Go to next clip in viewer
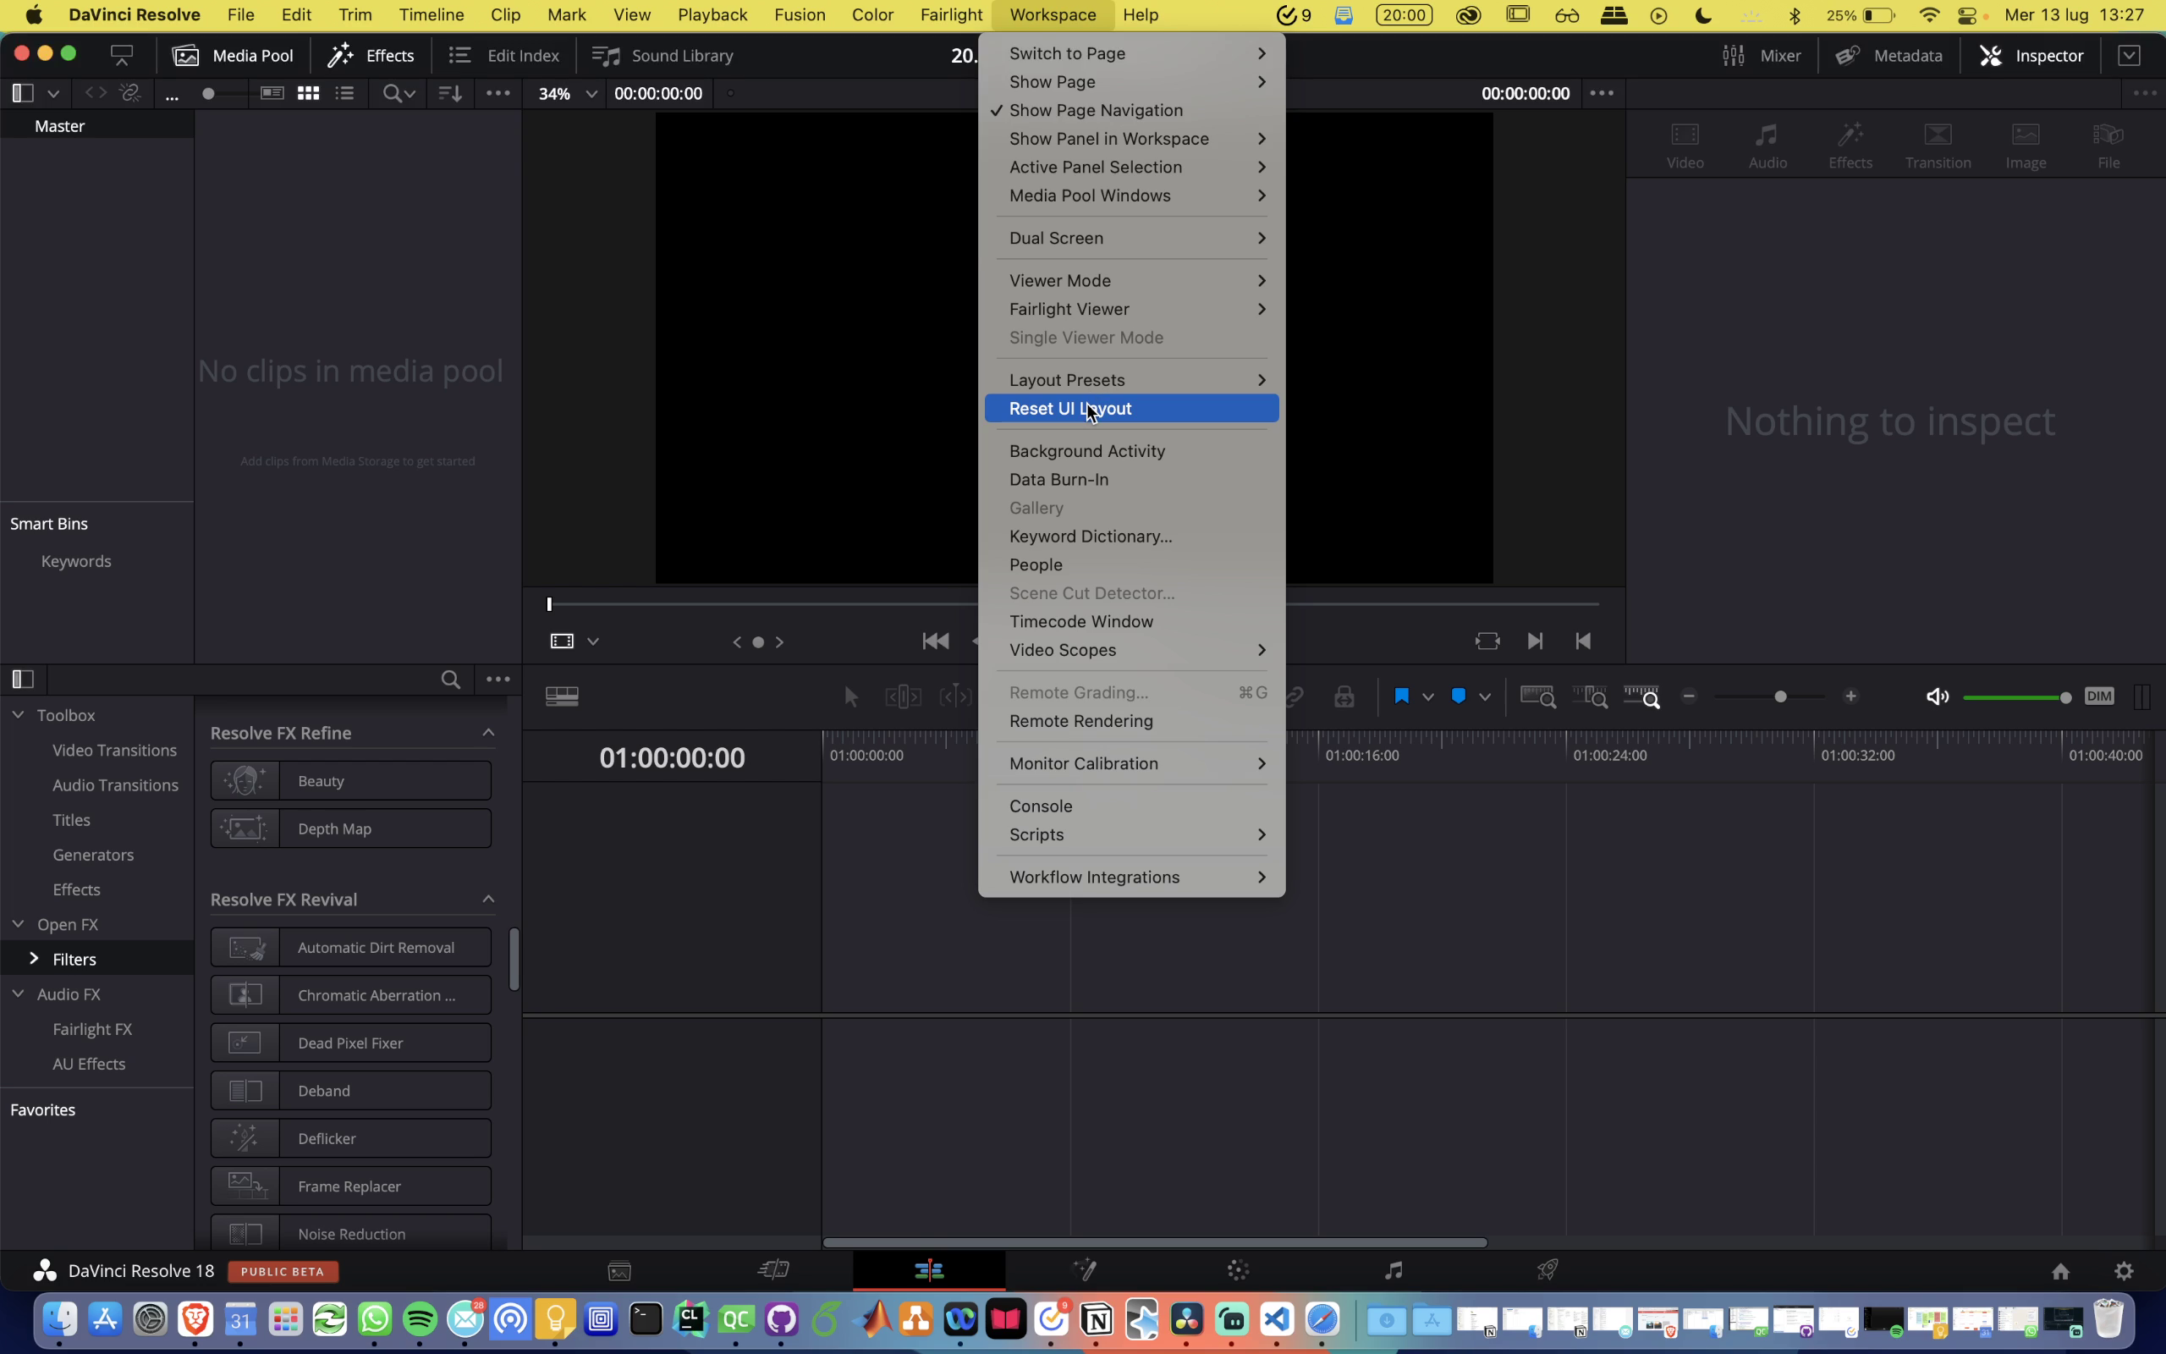Image resolution: width=2166 pixels, height=1354 pixels. pyautogui.click(x=1535, y=641)
